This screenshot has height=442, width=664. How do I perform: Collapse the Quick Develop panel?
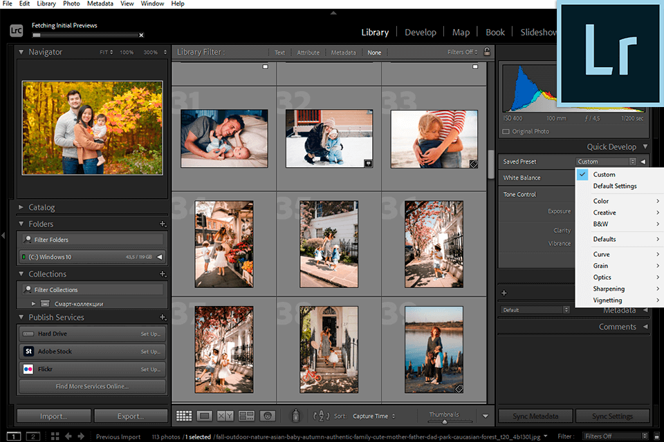click(645, 146)
